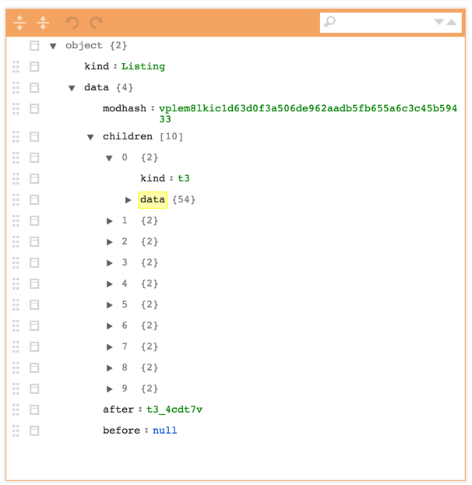Expand child 7 node

109,347
